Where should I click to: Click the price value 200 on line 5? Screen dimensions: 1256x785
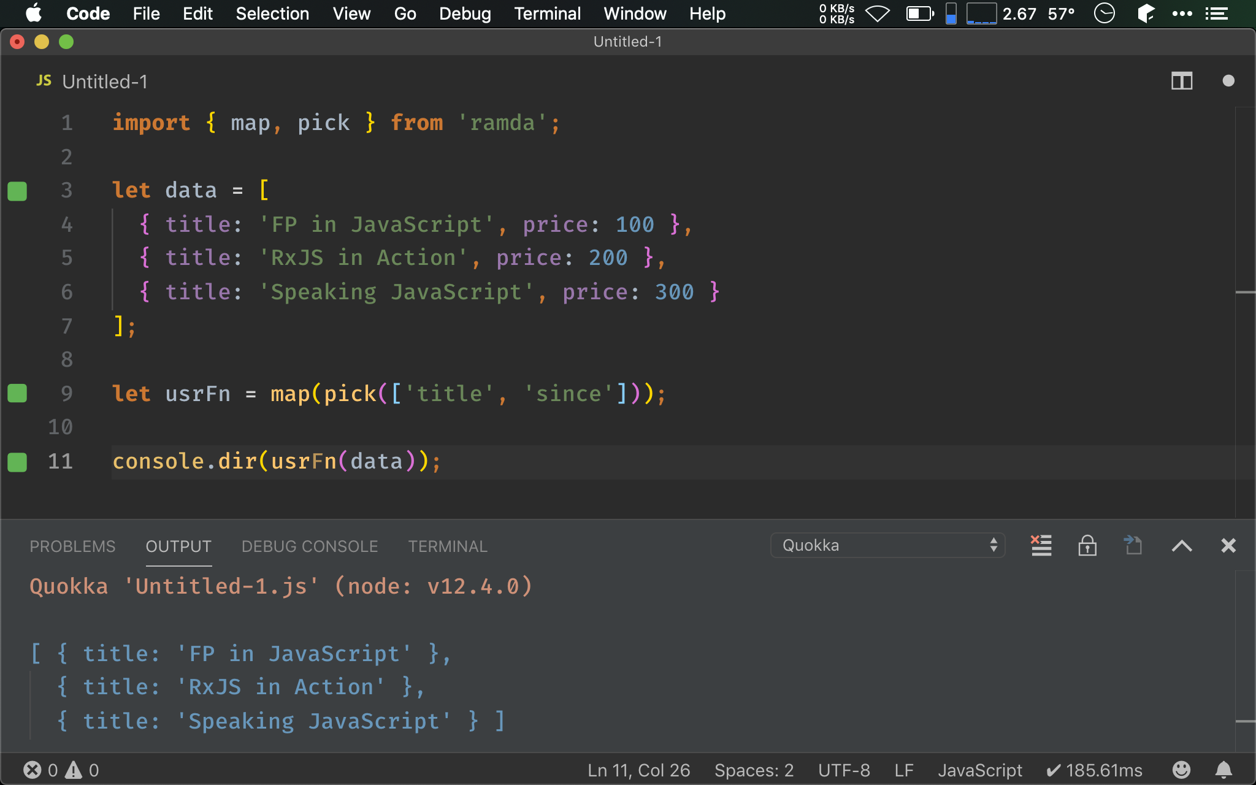click(608, 258)
